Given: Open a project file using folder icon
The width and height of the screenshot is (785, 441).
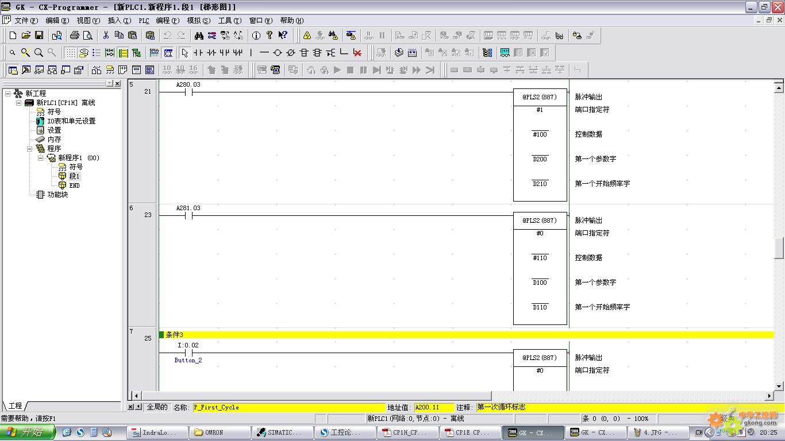Looking at the screenshot, I should pos(26,36).
